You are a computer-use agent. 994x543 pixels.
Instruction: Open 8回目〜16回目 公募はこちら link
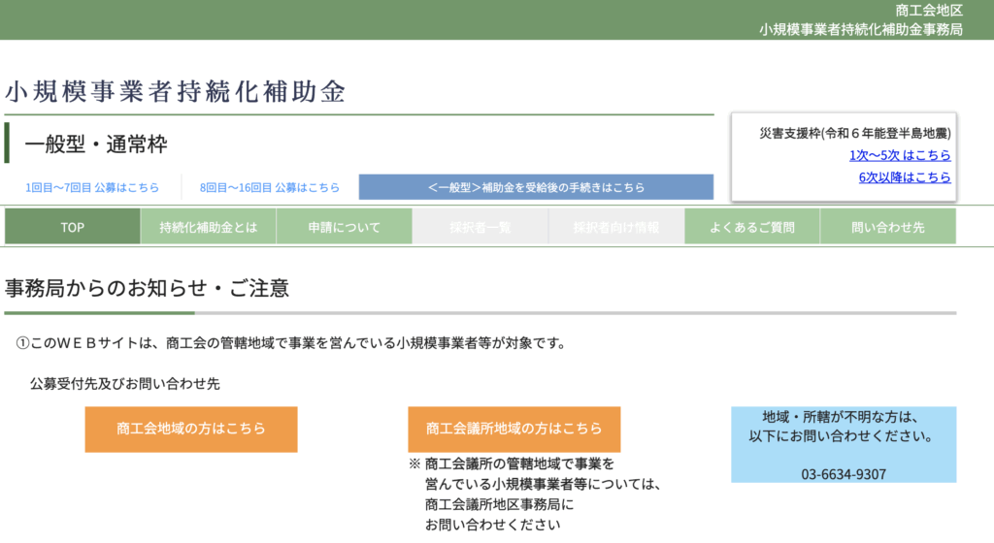(x=270, y=187)
